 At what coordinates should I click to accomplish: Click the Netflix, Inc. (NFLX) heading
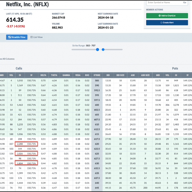(28, 4)
